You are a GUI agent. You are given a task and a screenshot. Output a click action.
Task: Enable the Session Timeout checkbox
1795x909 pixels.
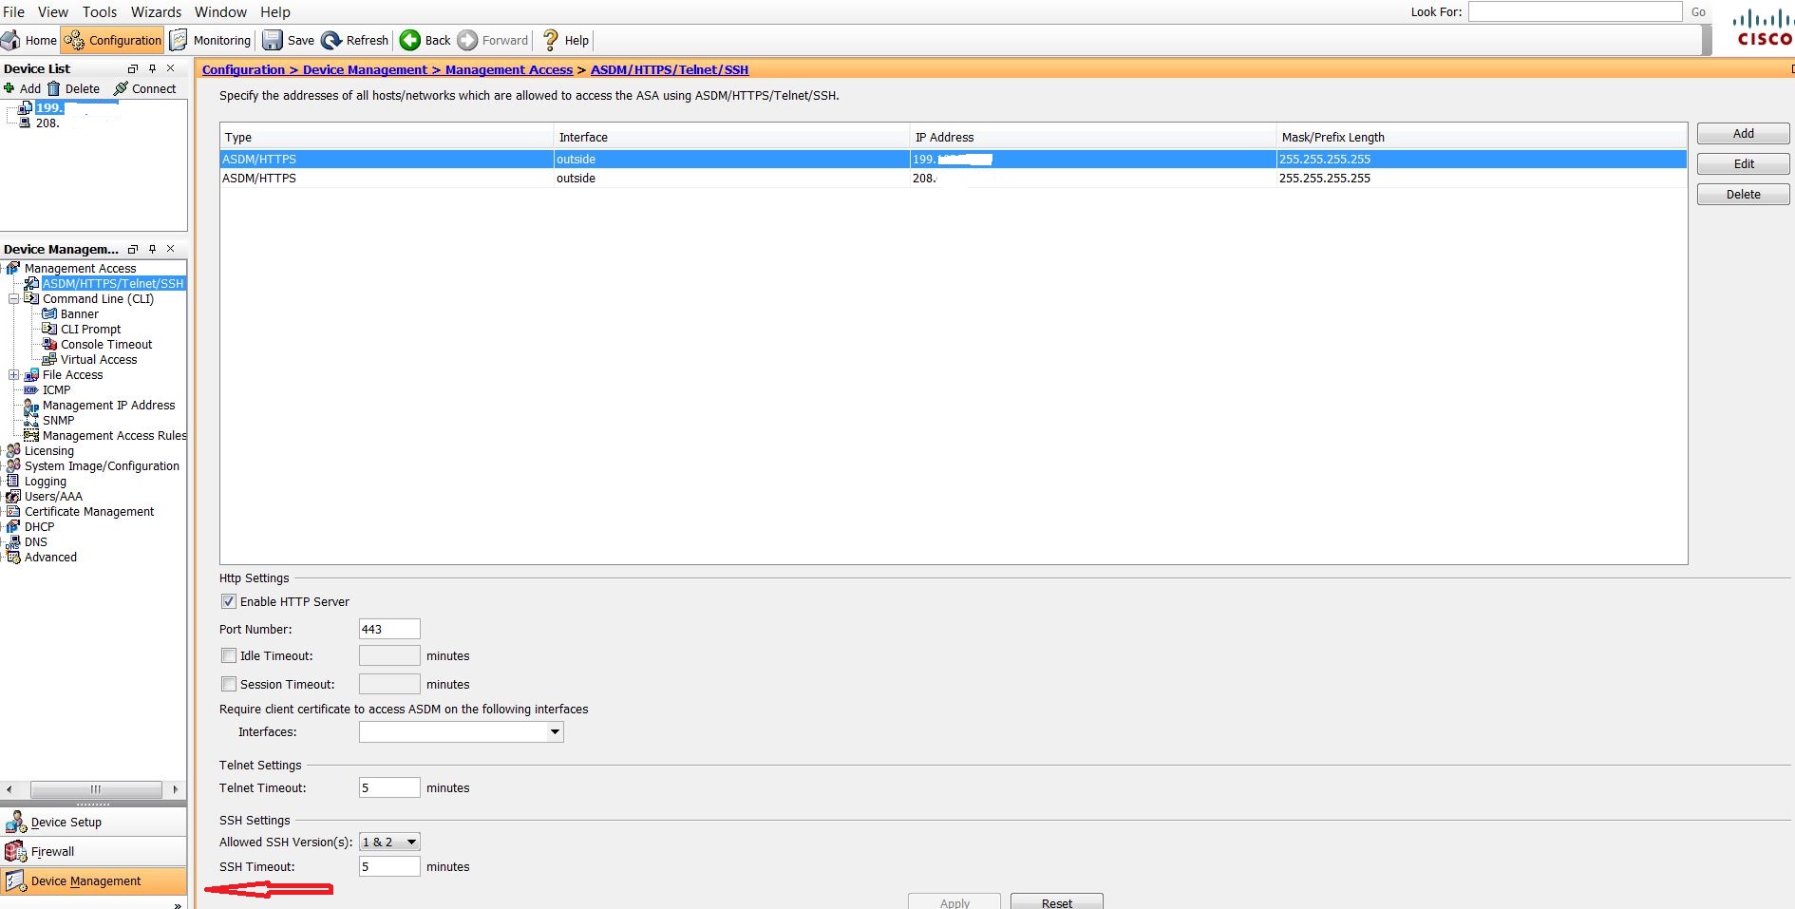(x=229, y=684)
